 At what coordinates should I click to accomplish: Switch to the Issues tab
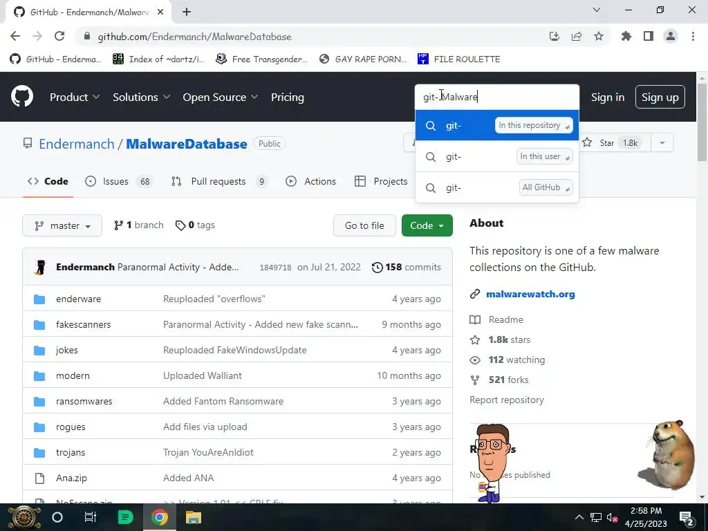[119, 181]
